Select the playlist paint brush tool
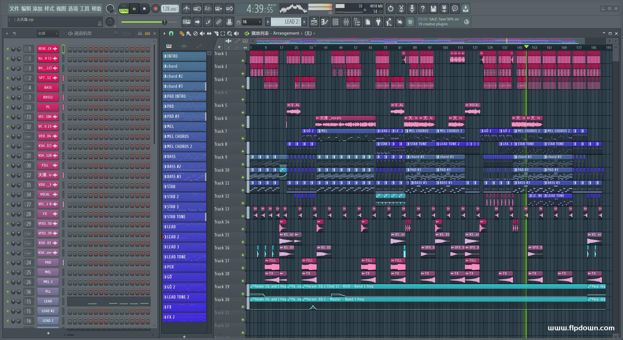 189,33
